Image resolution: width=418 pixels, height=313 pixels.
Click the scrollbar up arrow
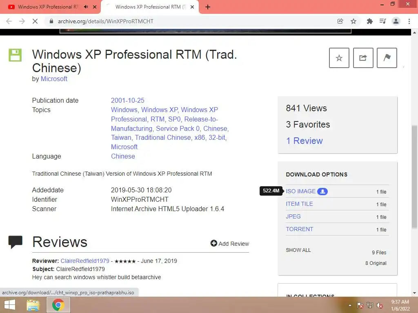tap(414, 33)
